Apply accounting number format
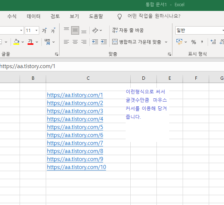This screenshot has height=205, width=224. (x=179, y=42)
